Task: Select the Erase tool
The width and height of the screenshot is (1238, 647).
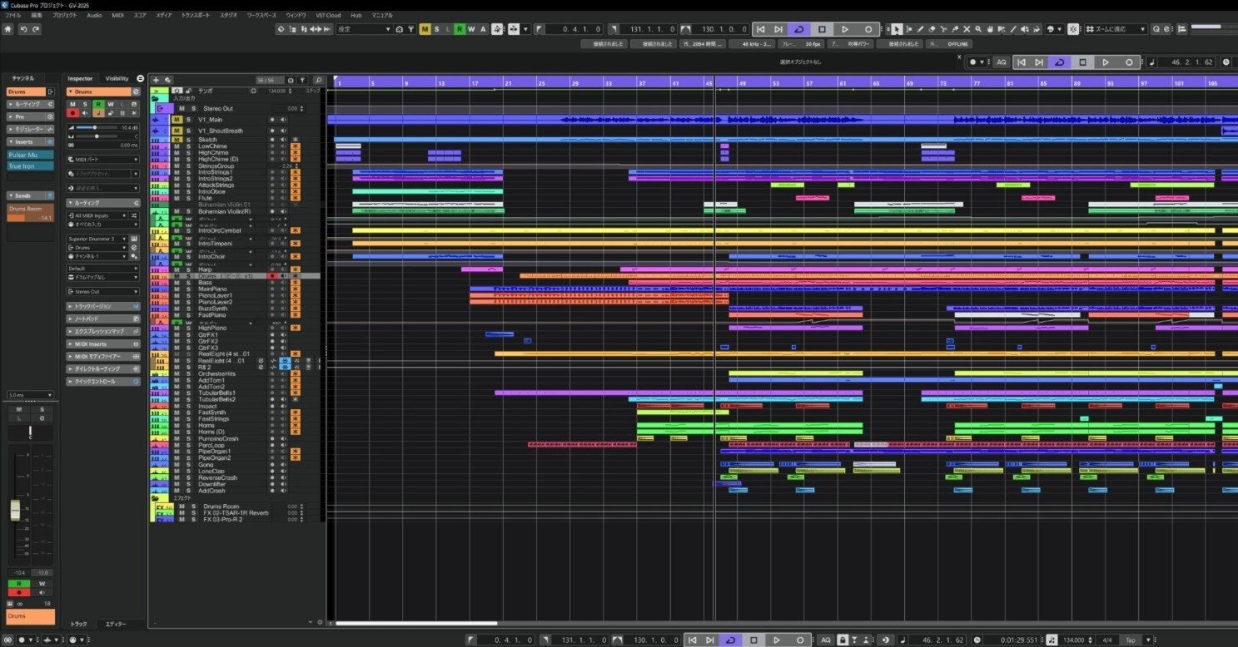Action: coord(932,29)
